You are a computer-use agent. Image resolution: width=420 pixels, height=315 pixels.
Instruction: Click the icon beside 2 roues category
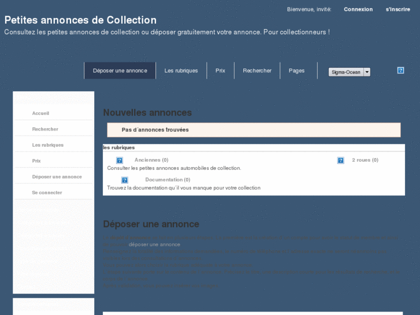click(x=341, y=160)
